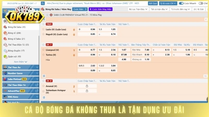Image resolution: width=209 pixels, height=117 pixels.
Task: Click the Cược Xiên button
Action: click(x=80, y=9)
